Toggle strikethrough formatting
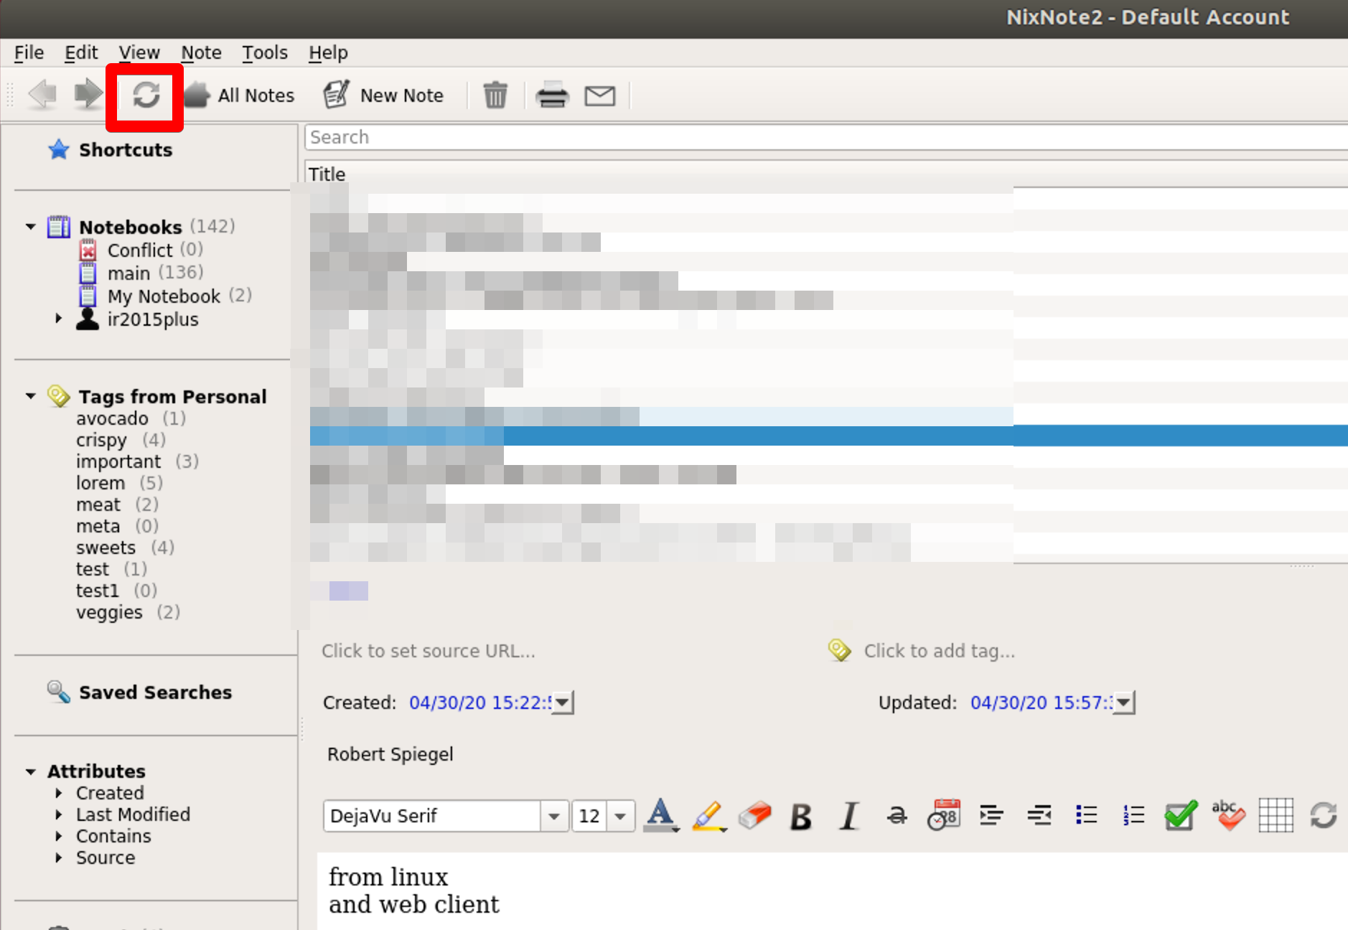 (x=897, y=816)
